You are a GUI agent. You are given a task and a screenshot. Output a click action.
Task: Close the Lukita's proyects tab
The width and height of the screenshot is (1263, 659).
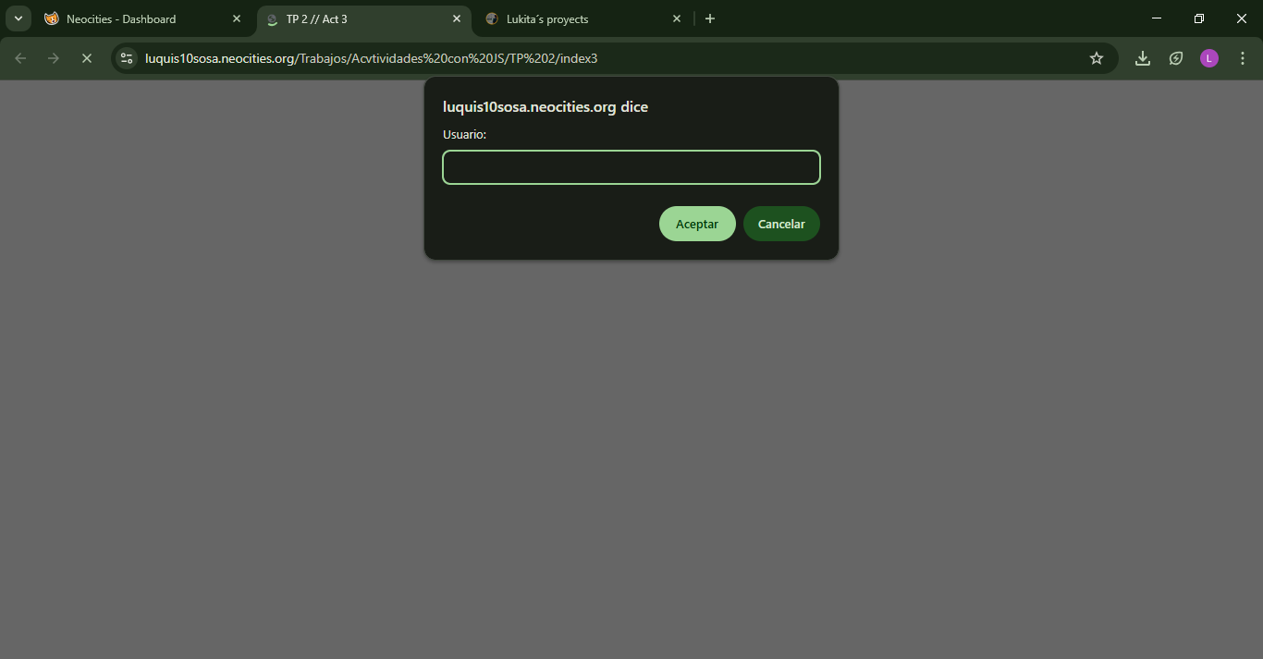677,18
